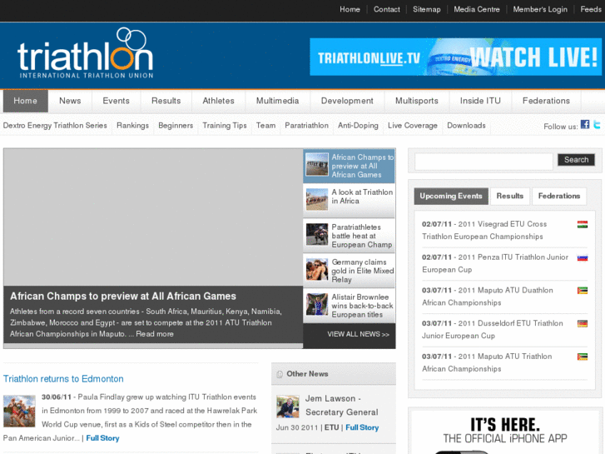Click Mozambique flag beside Maputo ATU Duathlon
The height and width of the screenshot is (454, 605).
pyautogui.click(x=583, y=291)
